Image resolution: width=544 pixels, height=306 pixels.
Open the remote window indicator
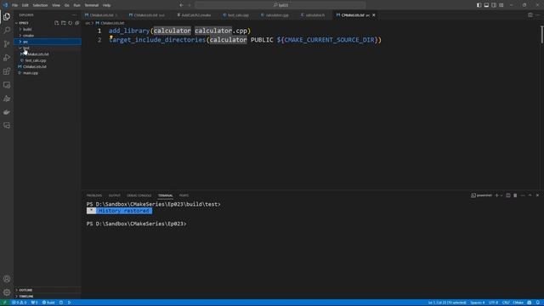pyautogui.click(x=5, y=303)
